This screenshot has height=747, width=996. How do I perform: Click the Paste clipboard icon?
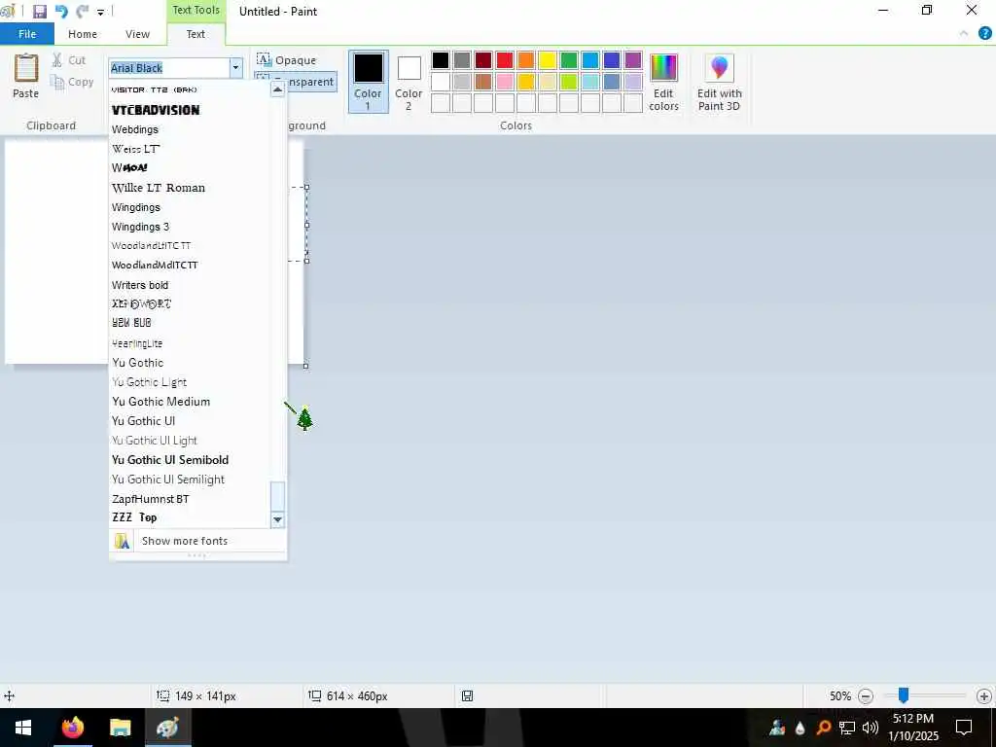pyautogui.click(x=26, y=68)
